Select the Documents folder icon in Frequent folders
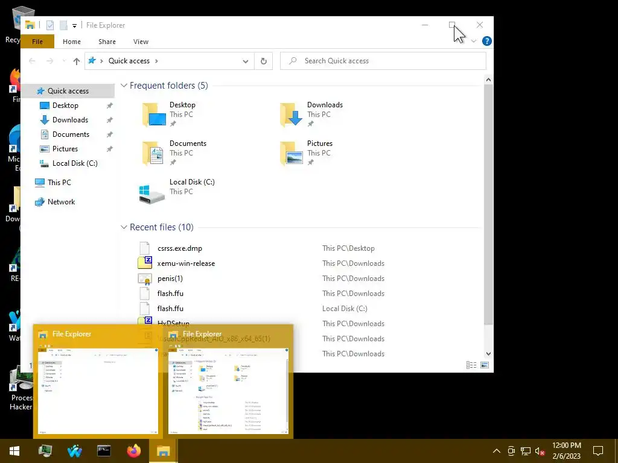Image resolution: width=618 pixels, height=463 pixels. point(153,153)
